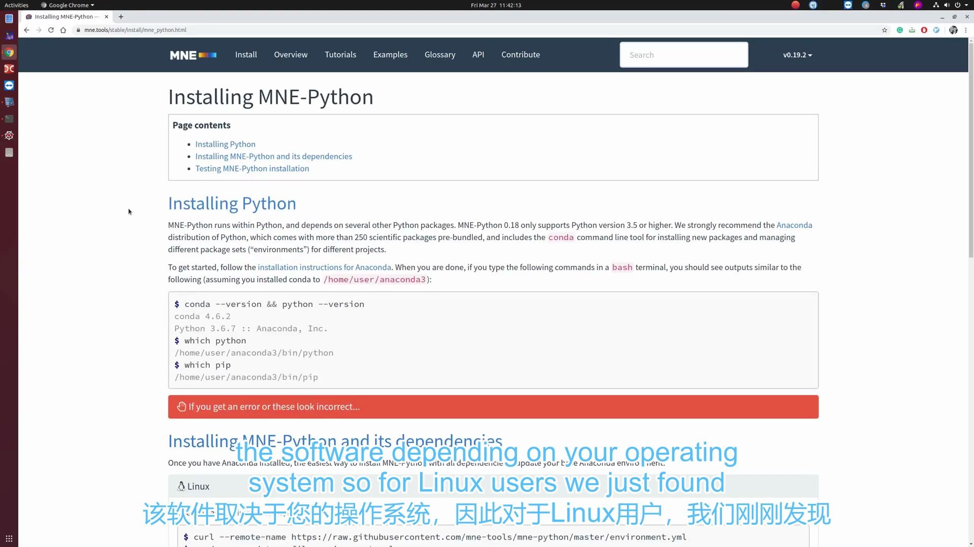Open installation instructions for Anaconda link
Viewport: 974px width, 547px height.
pyautogui.click(x=324, y=267)
